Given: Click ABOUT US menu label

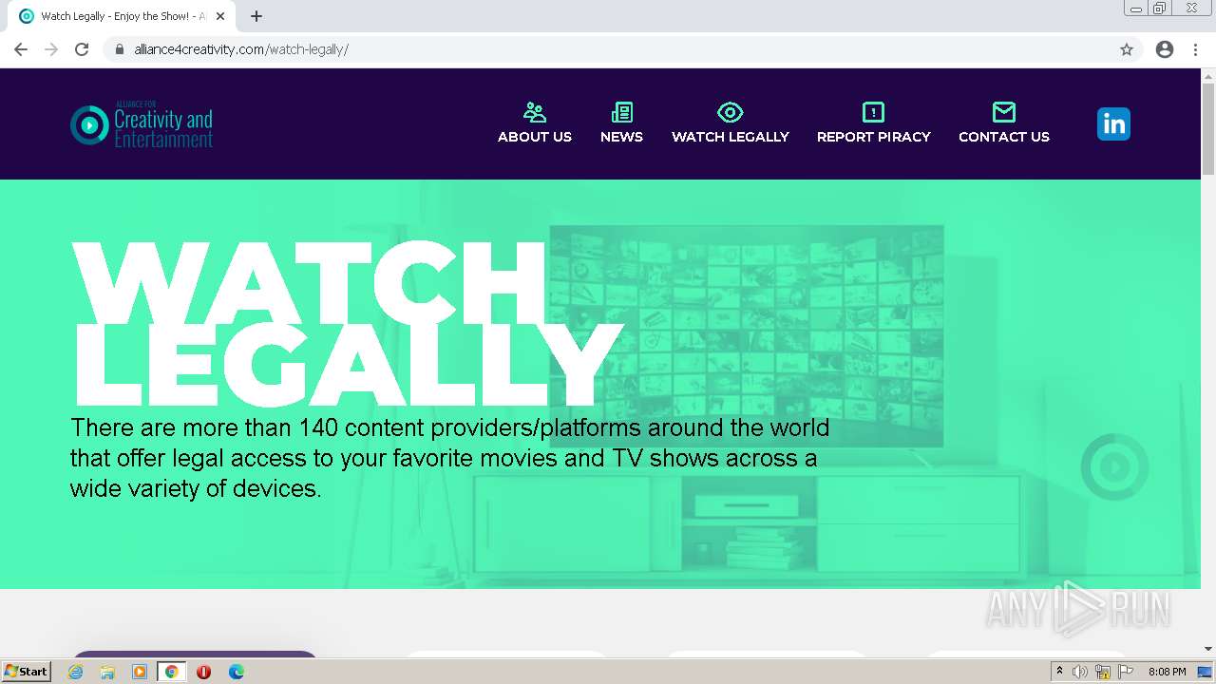Looking at the screenshot, I should (535, 137).
